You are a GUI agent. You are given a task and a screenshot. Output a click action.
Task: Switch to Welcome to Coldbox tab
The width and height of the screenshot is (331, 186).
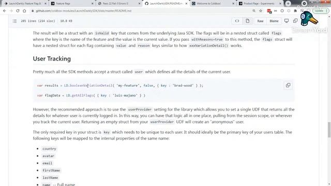click(x=213, y=4)
